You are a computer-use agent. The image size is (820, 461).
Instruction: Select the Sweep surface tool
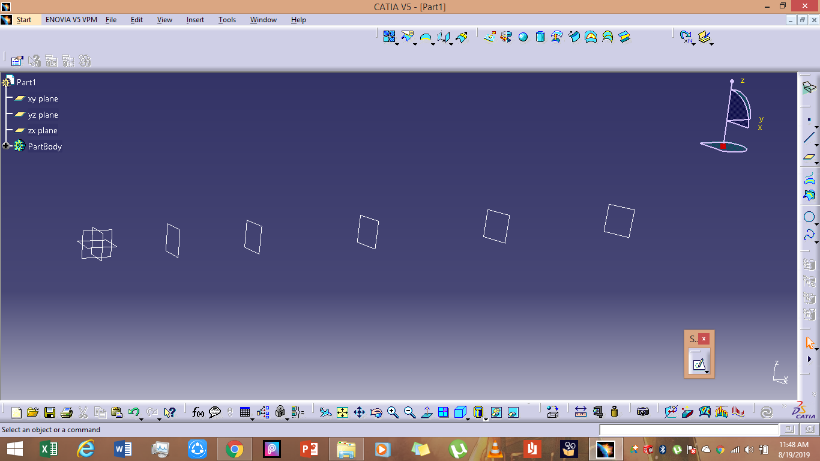[x=574, y=37]
